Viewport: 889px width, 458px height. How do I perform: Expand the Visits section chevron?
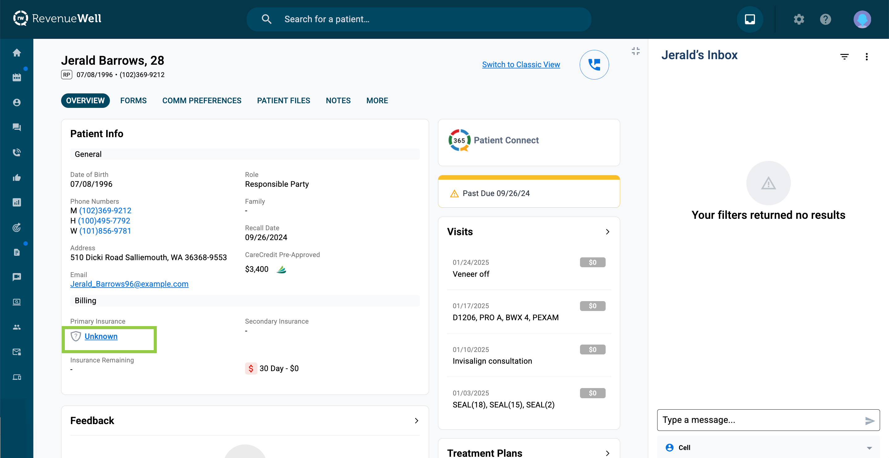tap(607, 232)
